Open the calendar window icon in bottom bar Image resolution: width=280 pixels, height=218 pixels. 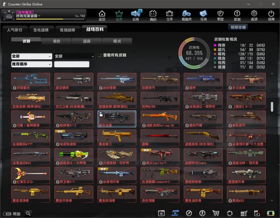coord(161,213)
